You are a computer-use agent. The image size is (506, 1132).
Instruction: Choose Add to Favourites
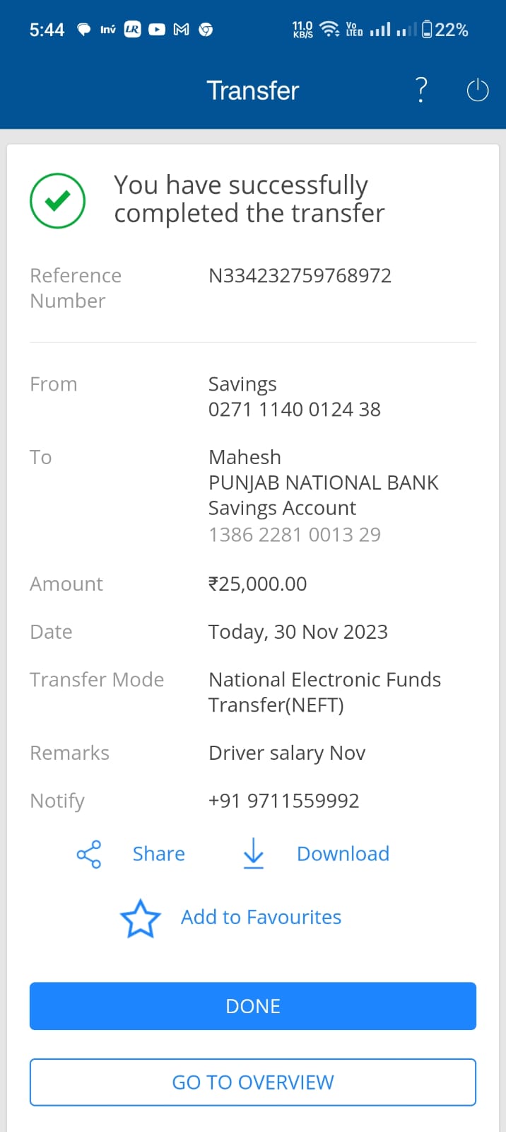point(261,918)
